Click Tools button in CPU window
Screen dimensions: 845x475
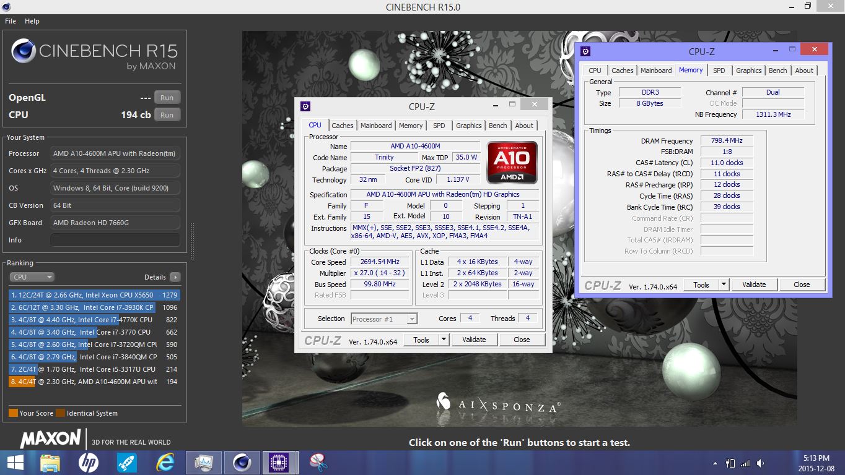click(421, 340)
